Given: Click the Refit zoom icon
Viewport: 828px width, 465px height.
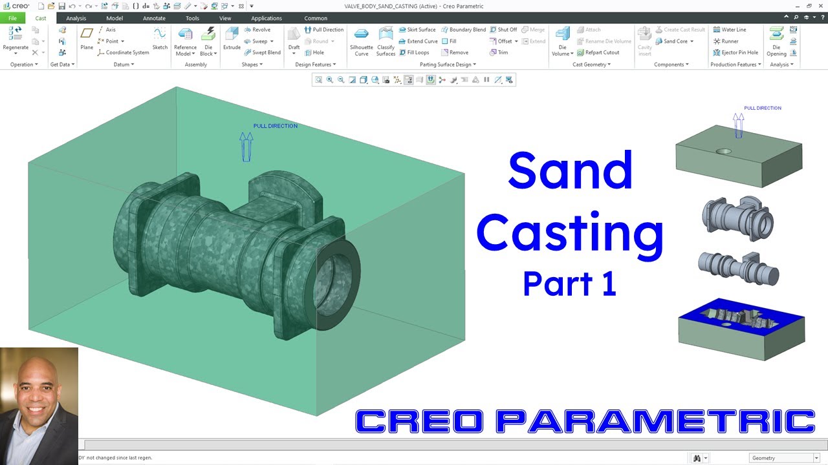Looking at the screenshot, I should pyautogui.click(x=318, y=80).
